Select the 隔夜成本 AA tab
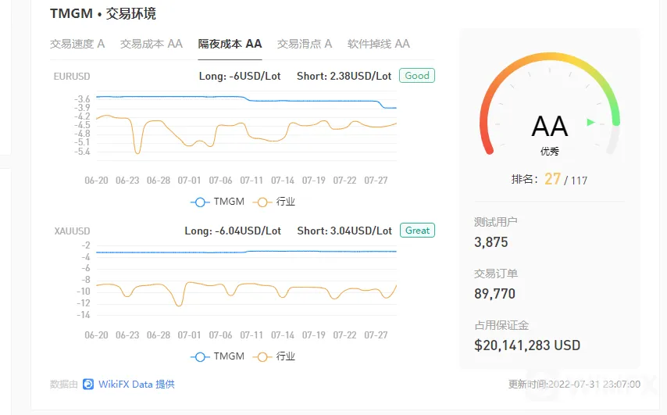This screenshot has width=667, height=415. pos(230,44)
